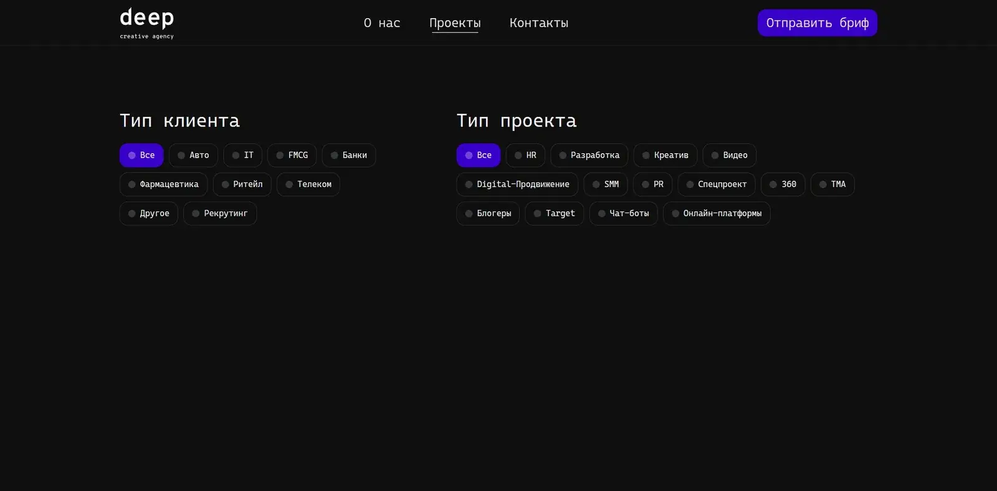
Task: Choose the Target project type
Action: pyautogui.click(x=555, y=213)
